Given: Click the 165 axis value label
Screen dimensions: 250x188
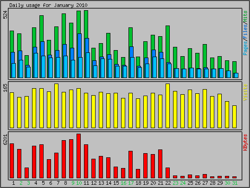Looking at the screenshot, I should tap(5, 88).
